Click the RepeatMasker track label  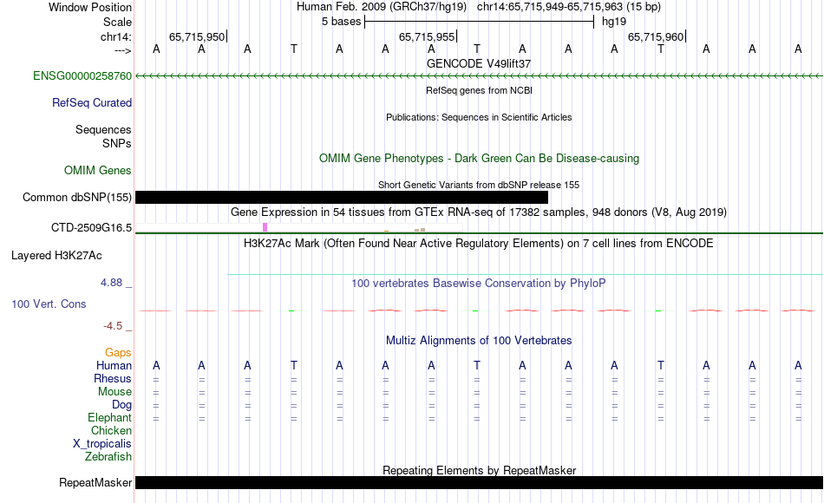pyautogui.click(x=95, y=482)
